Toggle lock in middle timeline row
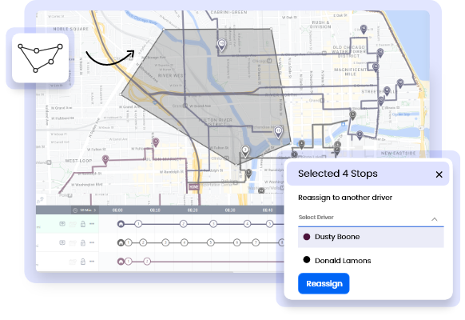This screenshot has width=465, height=320. click(83, 243)
